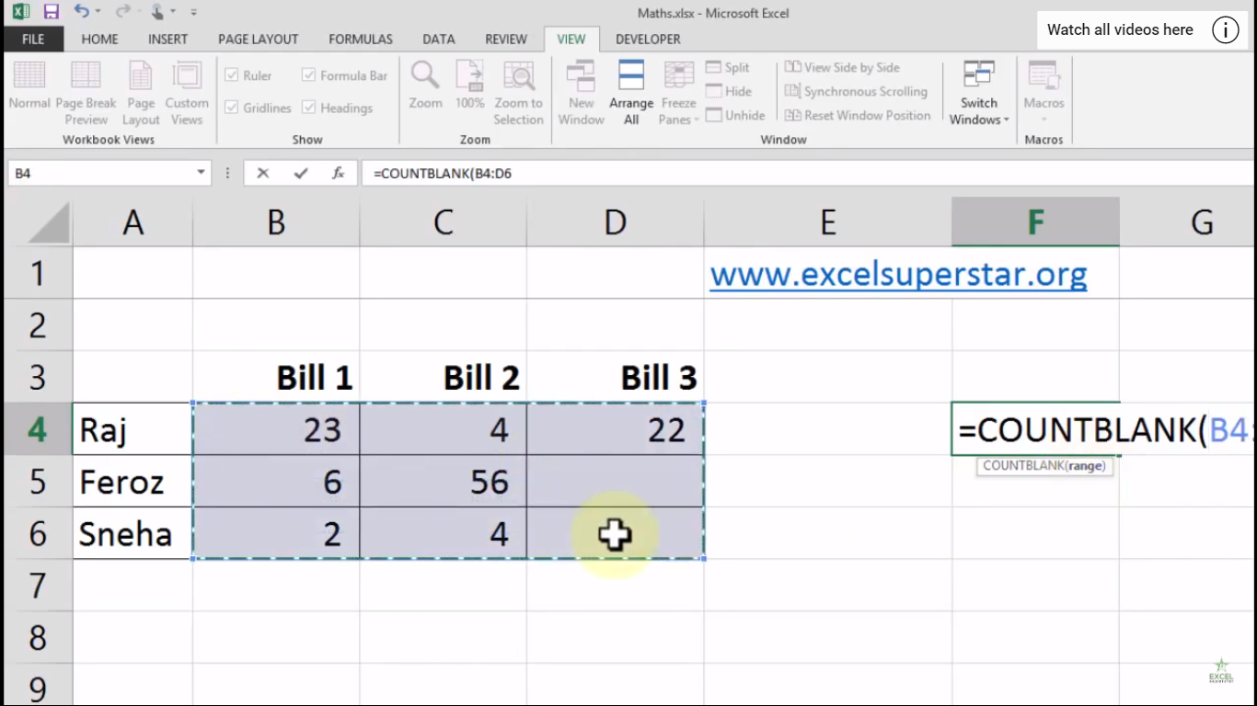
Task: Click the Bill 3 header cell
Action: [616, 377]
